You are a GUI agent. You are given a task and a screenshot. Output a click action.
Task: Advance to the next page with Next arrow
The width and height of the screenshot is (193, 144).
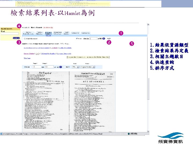point(68,67)
